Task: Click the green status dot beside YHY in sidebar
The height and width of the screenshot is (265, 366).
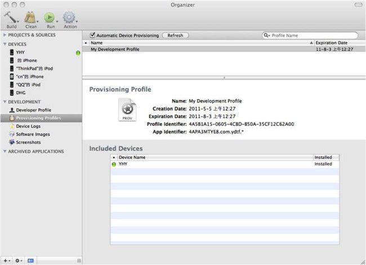Action: (x=78, y=53)
